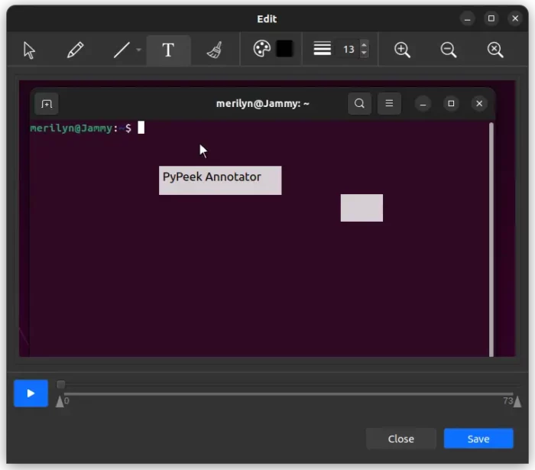Viewport: 535px width, 470px height.
Task: Select the arrow pointer tool
Action: pos(29,50)
